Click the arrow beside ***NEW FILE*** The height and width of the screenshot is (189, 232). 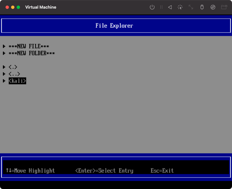click(4, 46)
